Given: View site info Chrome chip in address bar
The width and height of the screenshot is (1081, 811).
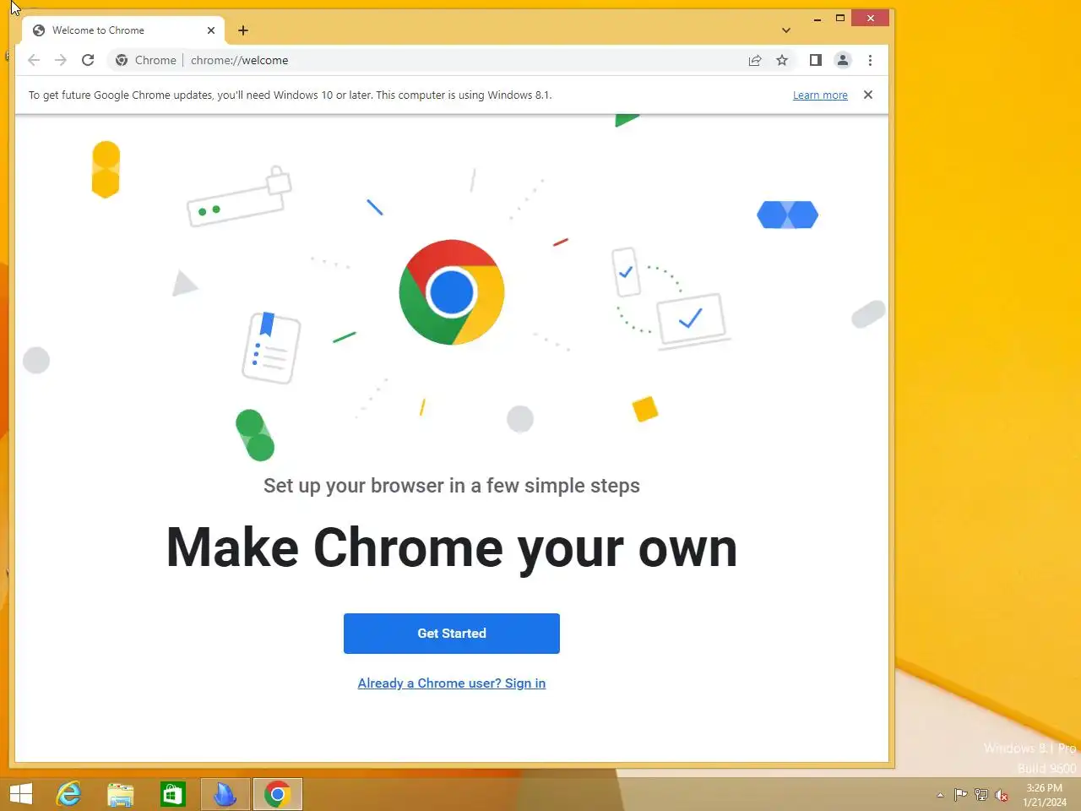Looking at the screenshot, I should pyautogui.click(x=146, y=60).
